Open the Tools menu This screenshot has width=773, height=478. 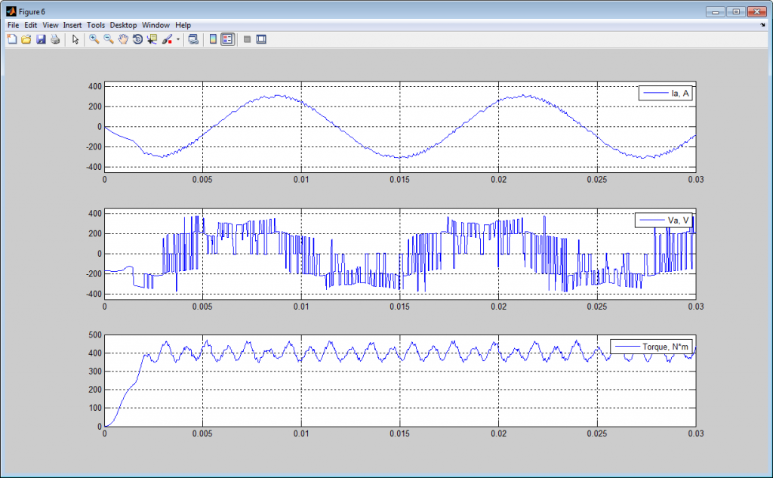pyautogui.click(x=95, y=24)
